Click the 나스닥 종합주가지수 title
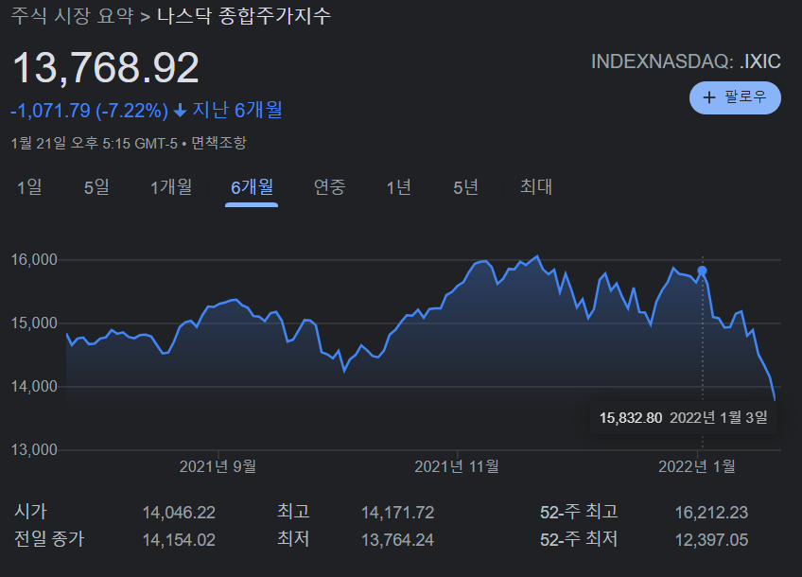This screenshot has width=802, height=577. click(x=244, y=16)
